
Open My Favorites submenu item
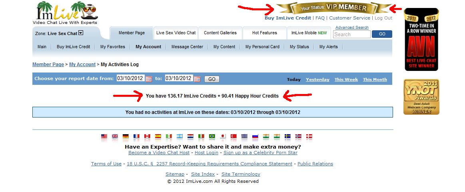113,47
